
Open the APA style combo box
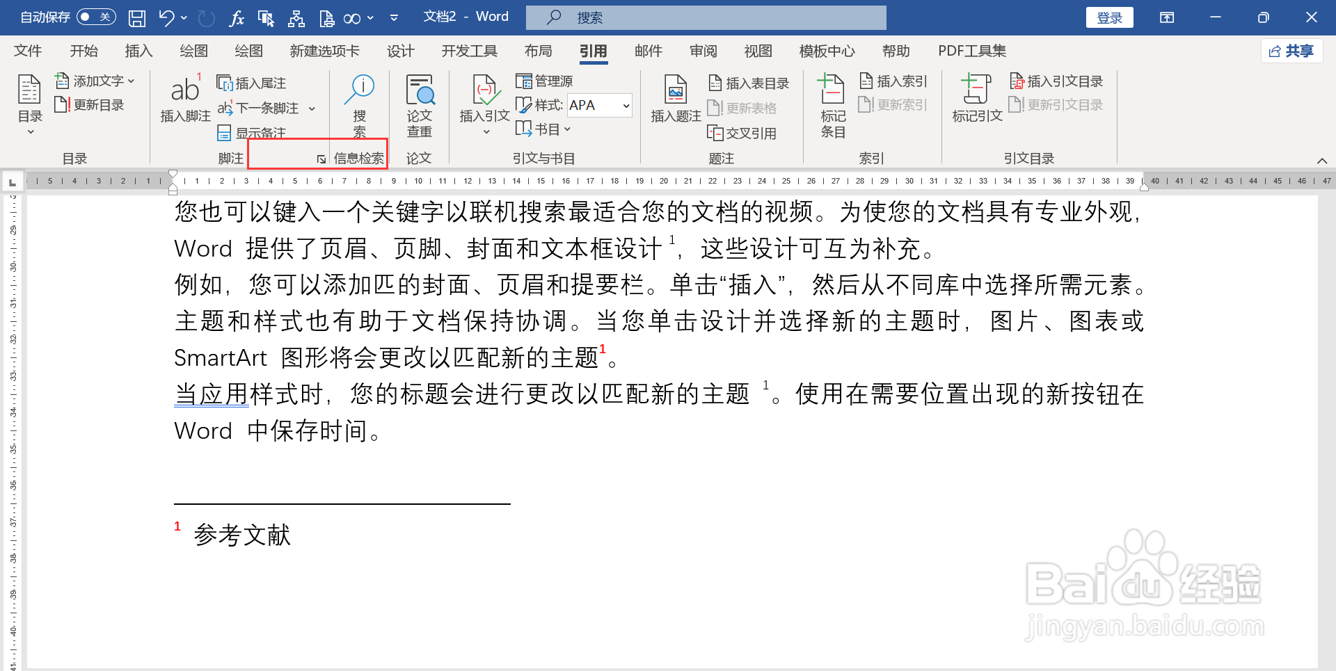[x=599, y=105]
